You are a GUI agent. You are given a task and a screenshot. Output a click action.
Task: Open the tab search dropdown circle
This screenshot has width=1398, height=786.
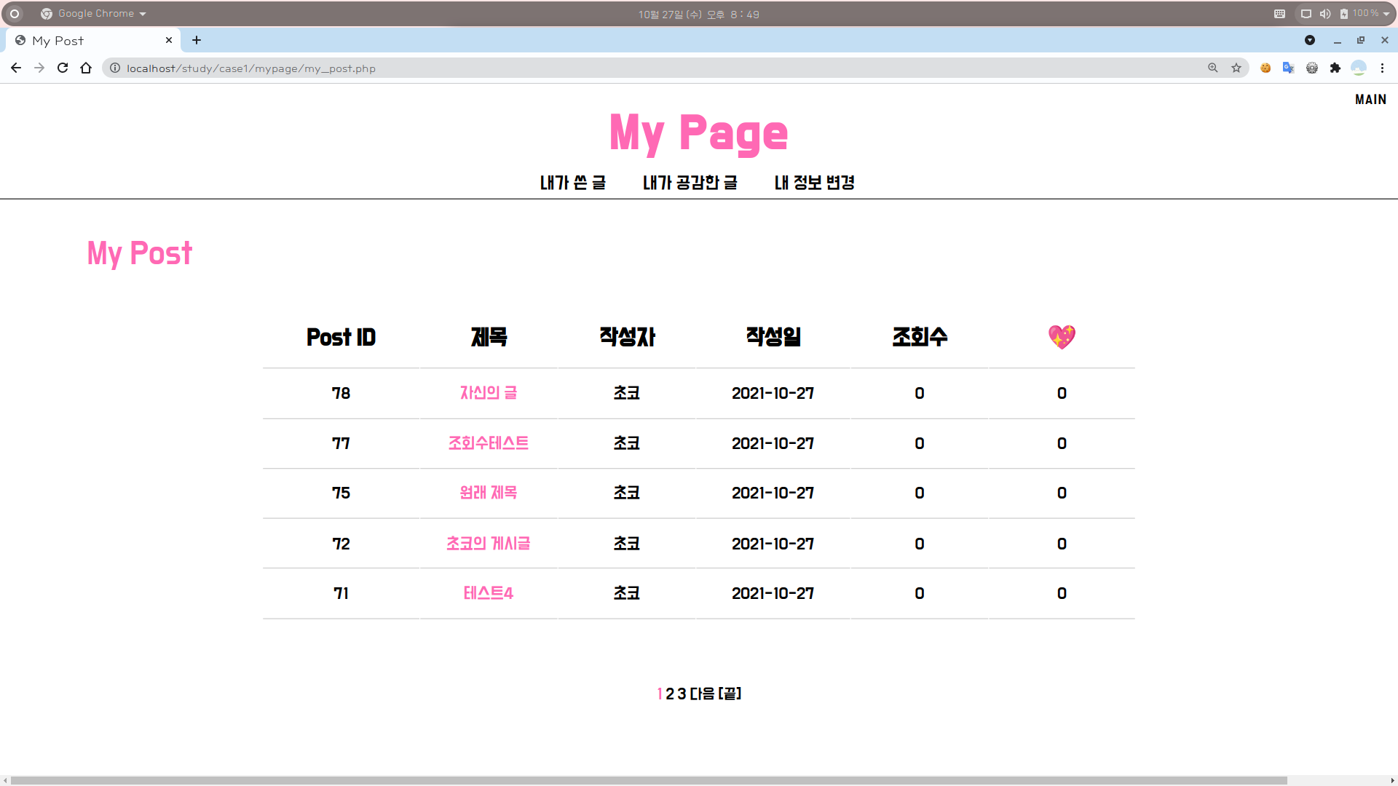[1310, 40]
